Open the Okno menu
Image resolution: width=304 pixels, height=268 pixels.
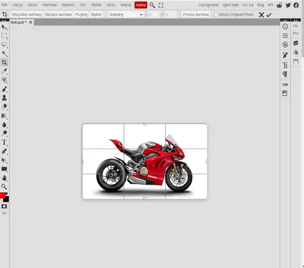111,5
